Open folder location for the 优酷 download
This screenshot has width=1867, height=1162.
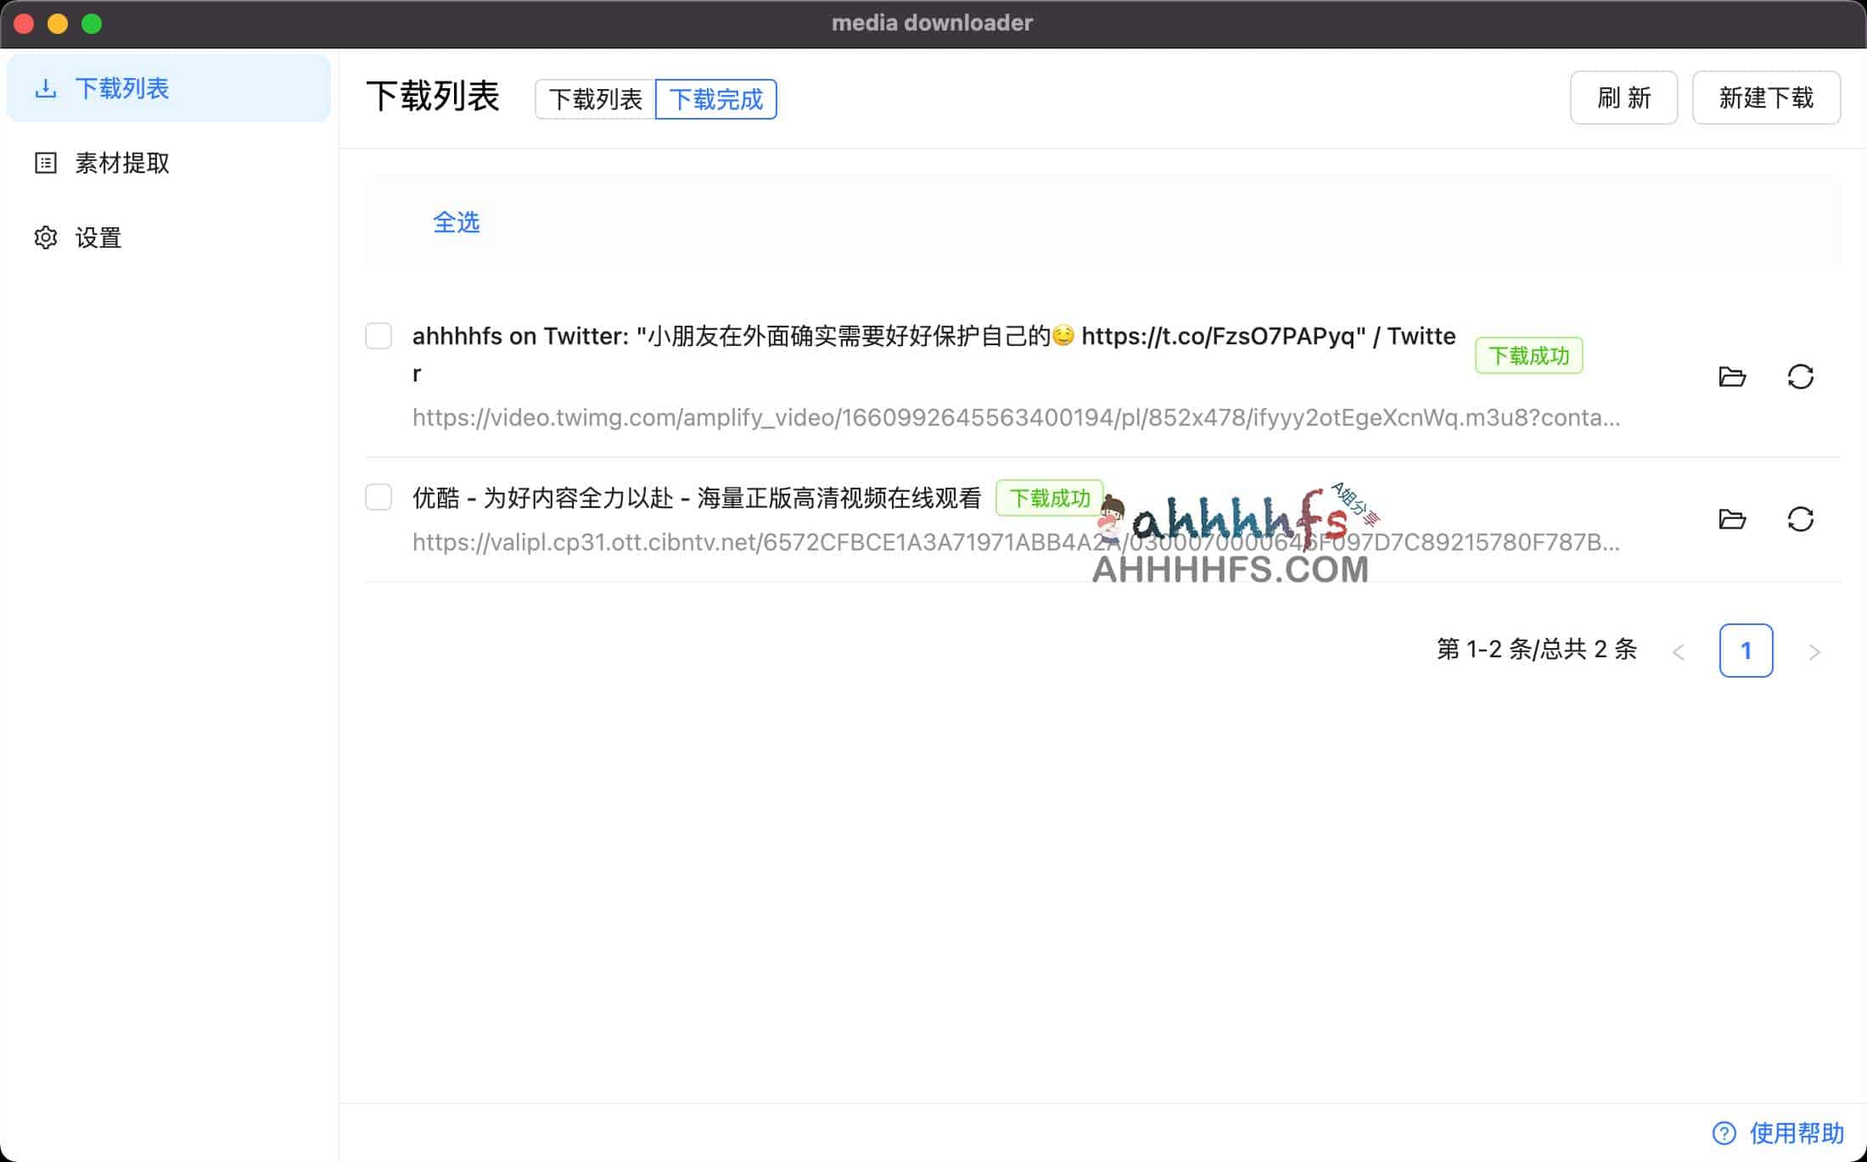(x=1733, y=519)
